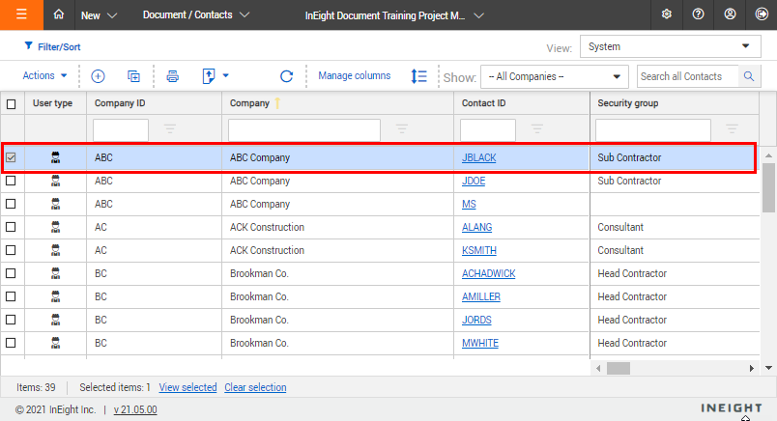Click the export document icon
This screenshot has width=777, height=421.
tap(209, 76)
